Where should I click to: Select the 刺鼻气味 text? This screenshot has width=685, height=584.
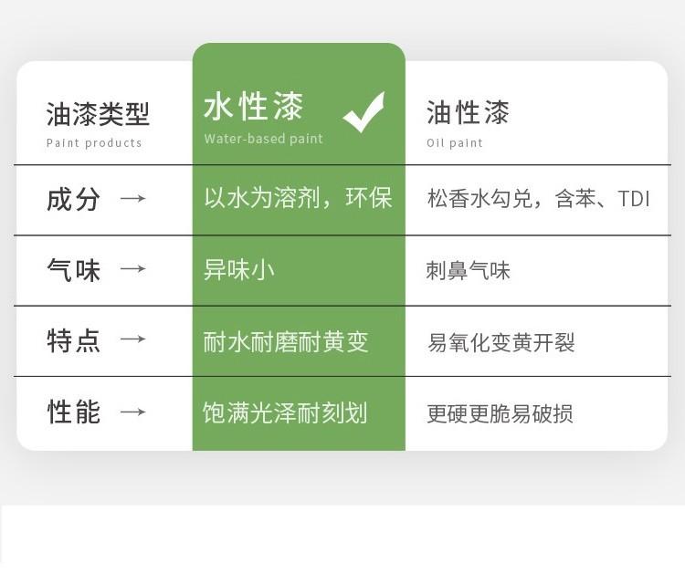(468, 271)
